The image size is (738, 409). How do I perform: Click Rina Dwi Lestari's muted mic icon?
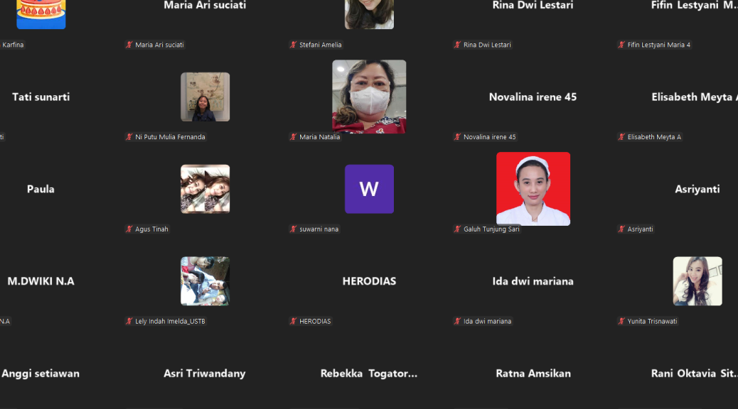(x=457, y=45)
